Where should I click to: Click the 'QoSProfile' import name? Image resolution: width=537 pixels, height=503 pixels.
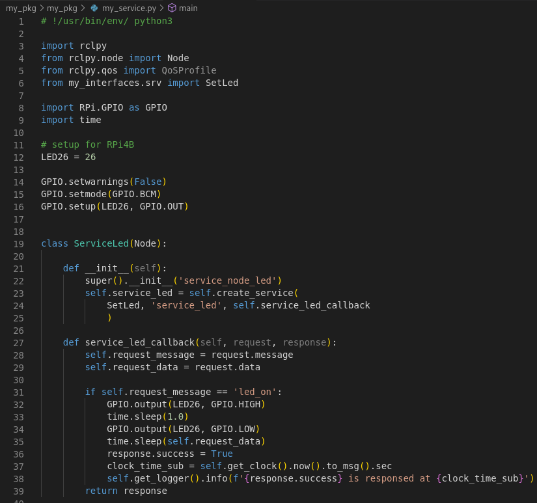point(189,70)
